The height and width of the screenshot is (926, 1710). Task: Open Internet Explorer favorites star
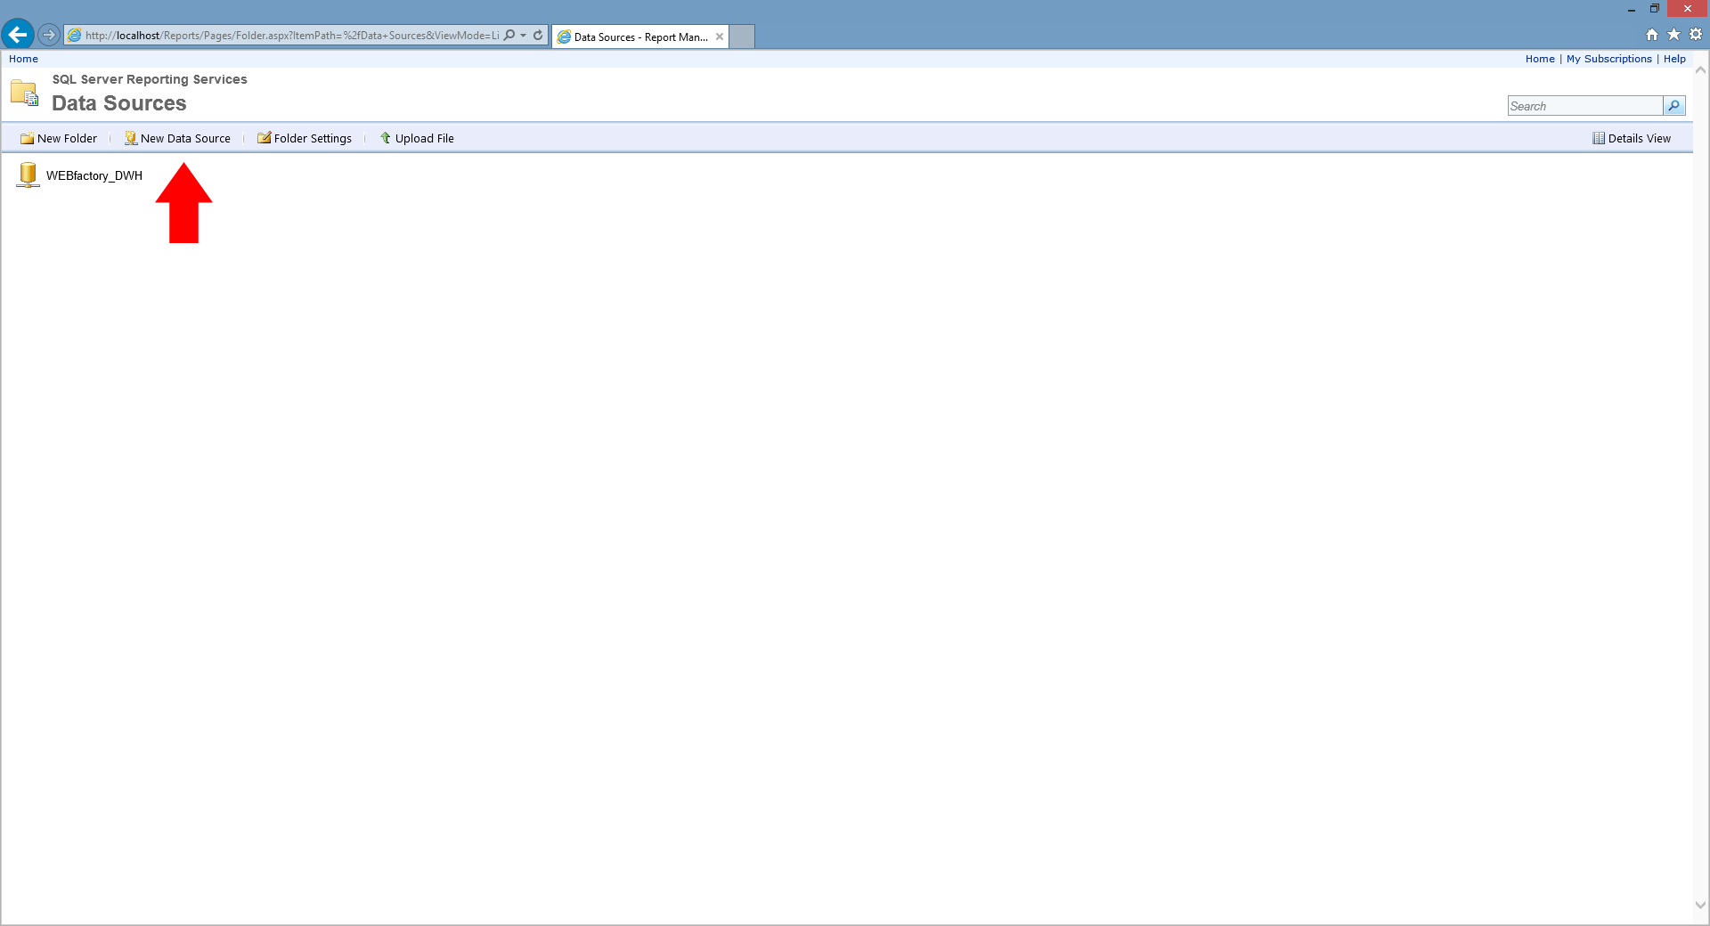[x=1672, y=34]
